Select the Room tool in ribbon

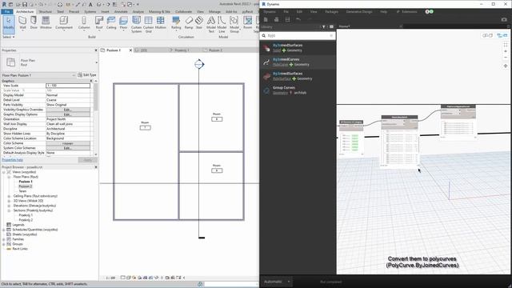point(248,23)
